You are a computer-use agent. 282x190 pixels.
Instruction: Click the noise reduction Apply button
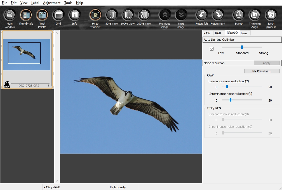[266, 63]
